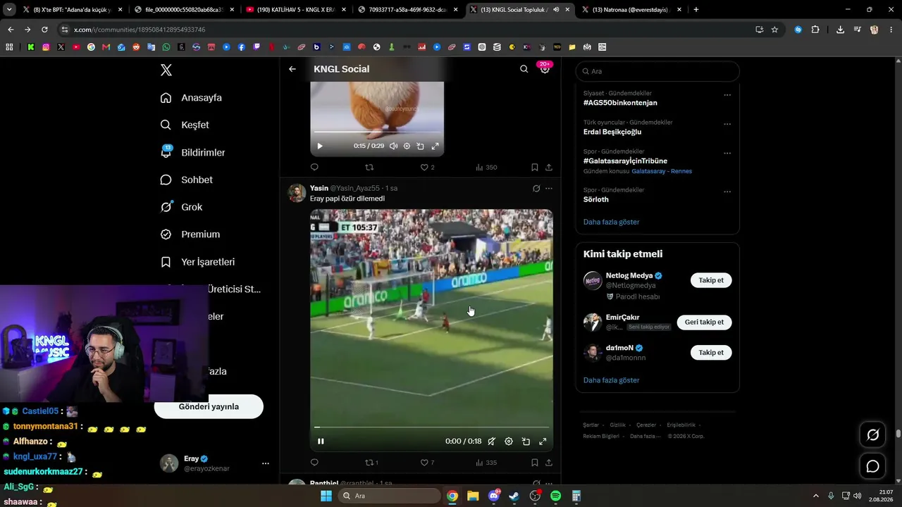The width and height of the screenshot is (902, 507).
Task: Bookmark Yasin's post
Action: coord(535,463)
